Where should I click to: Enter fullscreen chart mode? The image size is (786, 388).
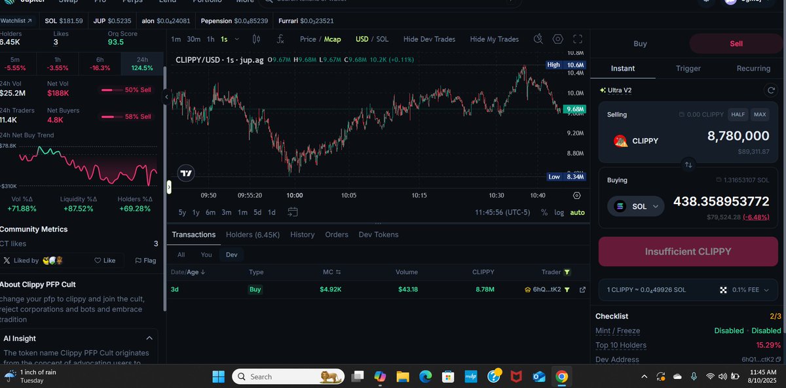[578, 39]
